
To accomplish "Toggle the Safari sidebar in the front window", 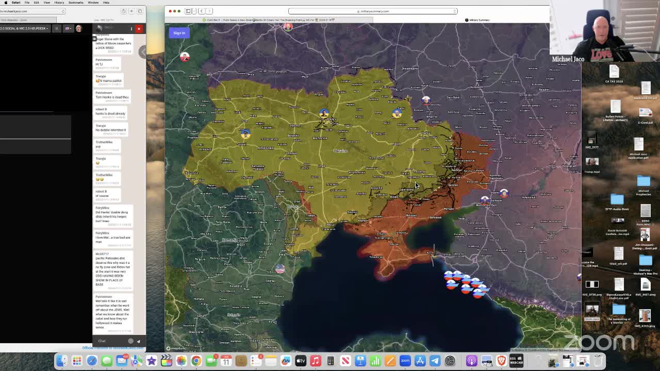I will 189,11.
